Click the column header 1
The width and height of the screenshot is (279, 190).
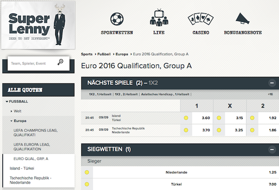(x=197, y=106)
